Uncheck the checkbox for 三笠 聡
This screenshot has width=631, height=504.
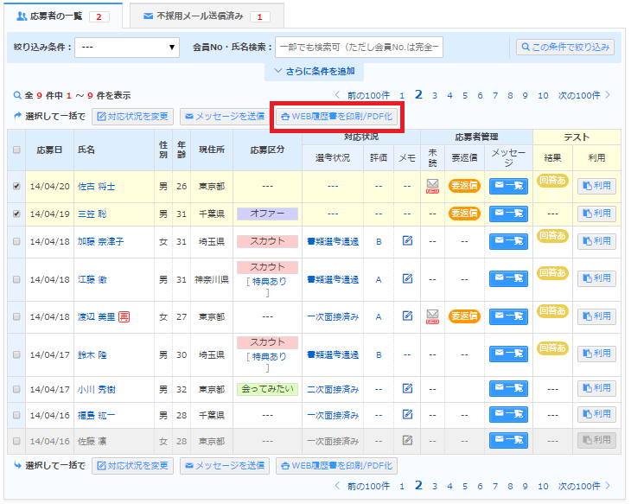point(16,214)
